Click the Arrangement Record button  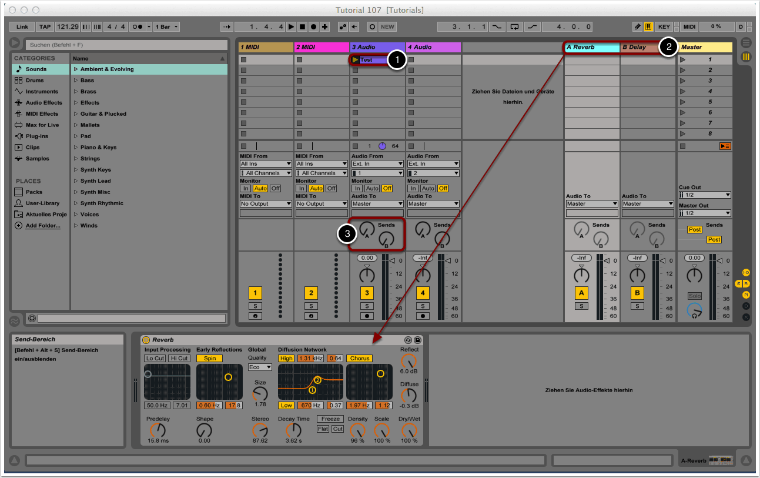314,27
